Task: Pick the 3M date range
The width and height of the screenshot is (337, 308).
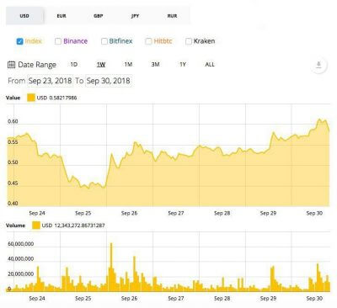Action: [155, 65]
